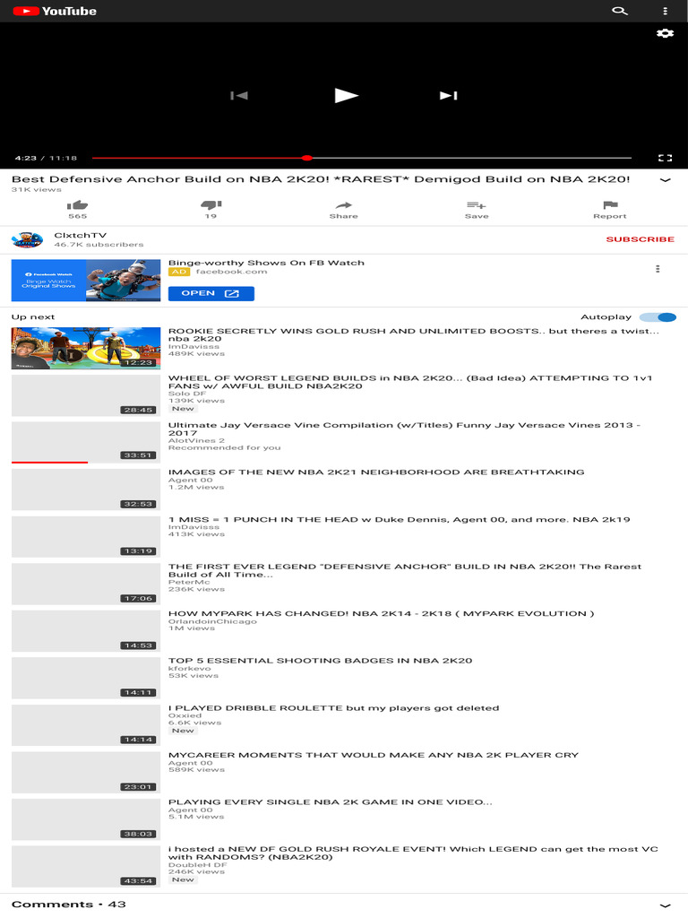Open 'i hosted a NEW DF GOLD RUSH ROYALE' video

pyautogui.click(x=413, y=853)
